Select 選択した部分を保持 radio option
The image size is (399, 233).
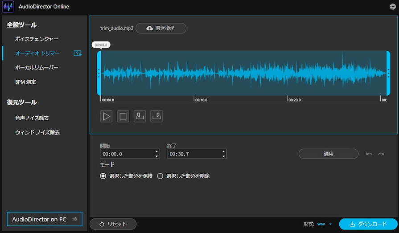pos(103,176)
